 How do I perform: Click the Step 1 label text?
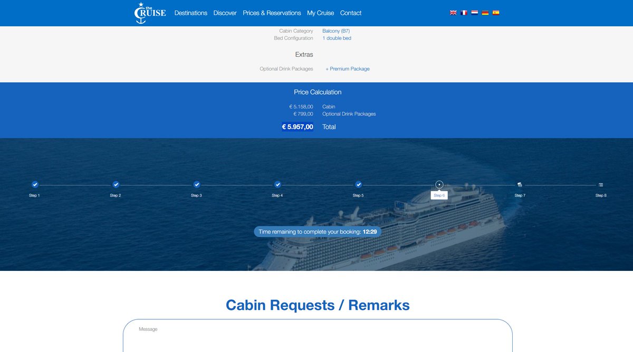34,195
